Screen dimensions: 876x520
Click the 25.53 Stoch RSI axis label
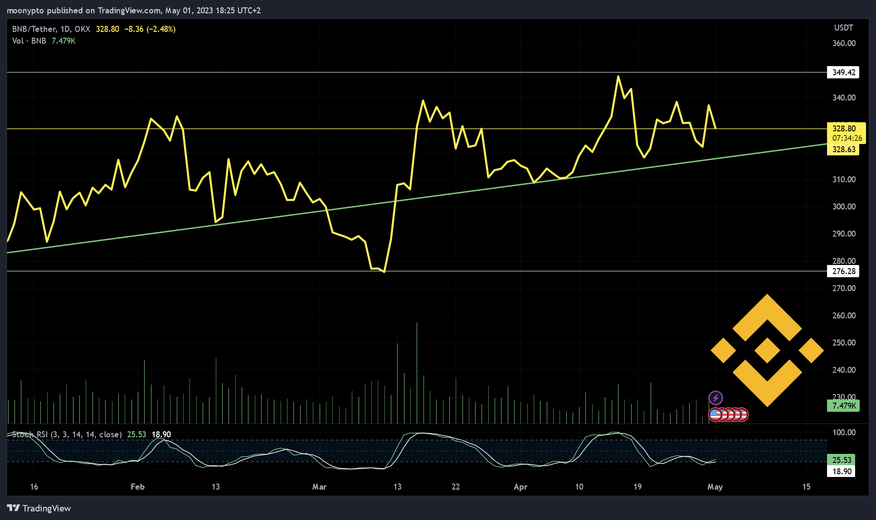842,460
